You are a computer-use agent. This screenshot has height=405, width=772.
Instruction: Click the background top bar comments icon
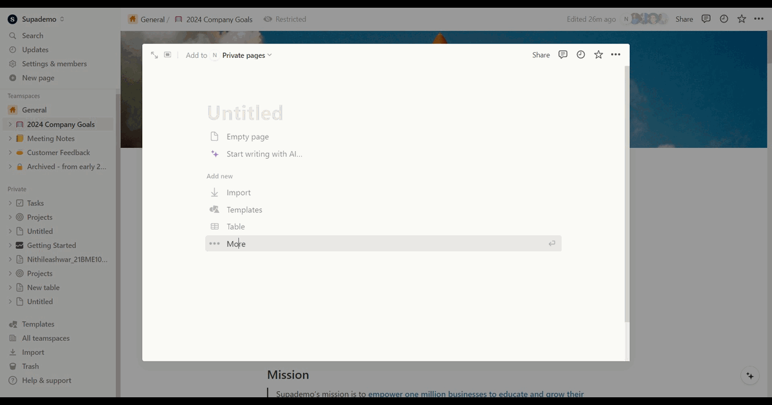[706, 19]
